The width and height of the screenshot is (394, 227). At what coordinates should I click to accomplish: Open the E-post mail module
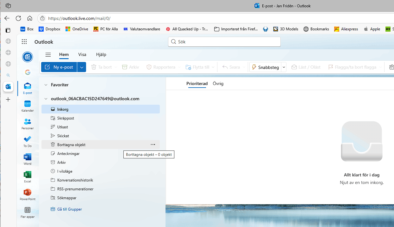[x=28, y=89]
